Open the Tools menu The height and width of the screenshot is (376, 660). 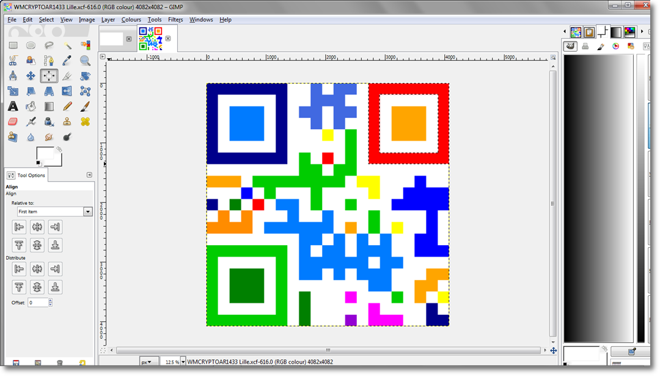pyautogui.click(x=154, y=20)
